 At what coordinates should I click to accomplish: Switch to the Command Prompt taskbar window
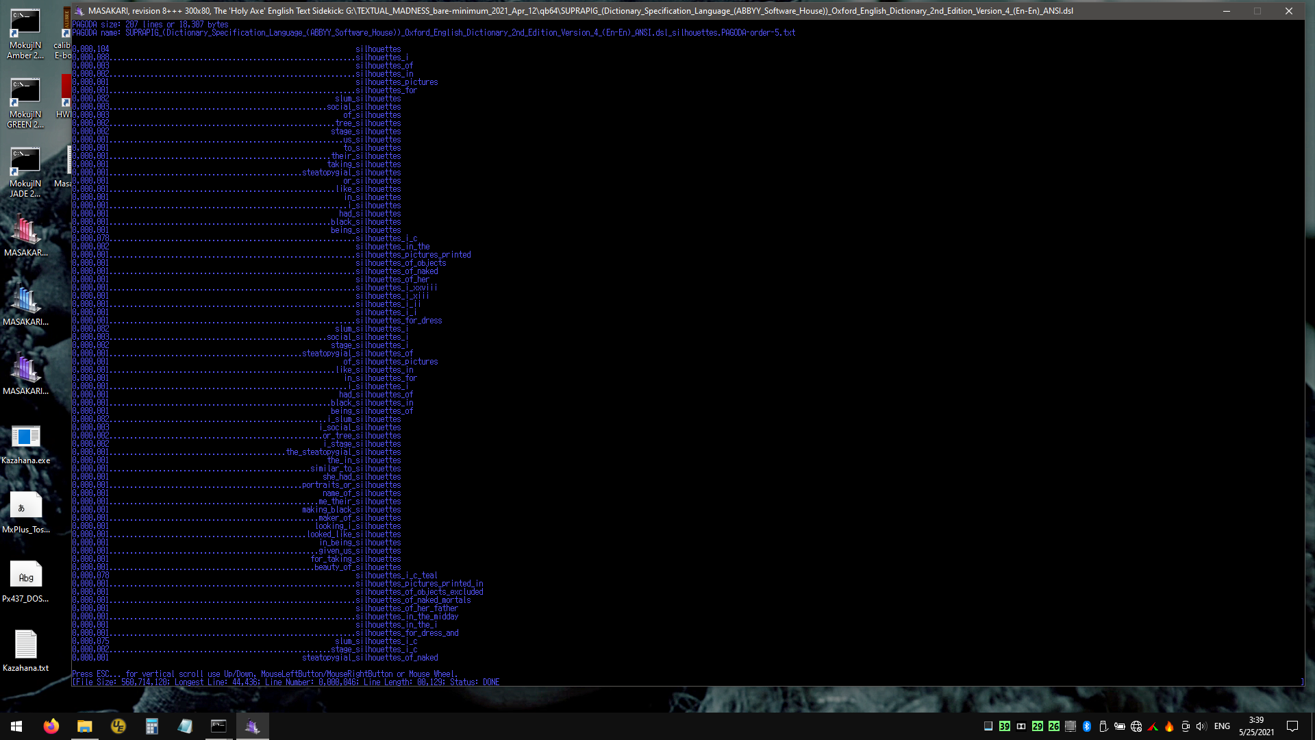click(x=218, y=726)
